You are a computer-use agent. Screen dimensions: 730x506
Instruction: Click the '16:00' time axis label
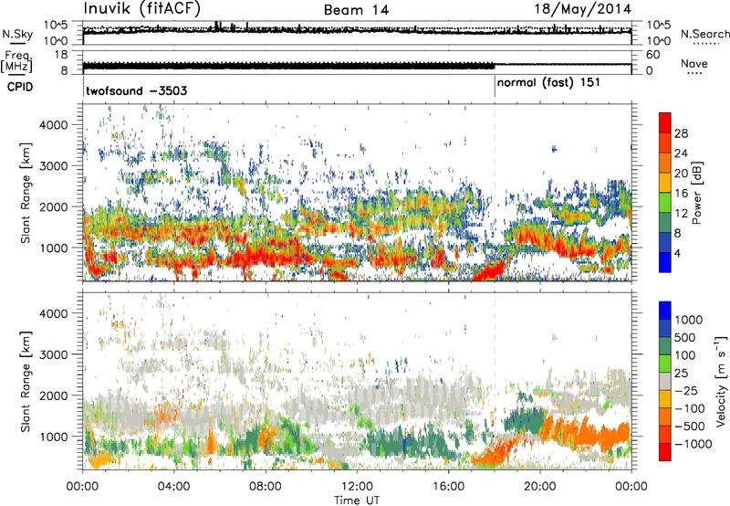[448, 487]
